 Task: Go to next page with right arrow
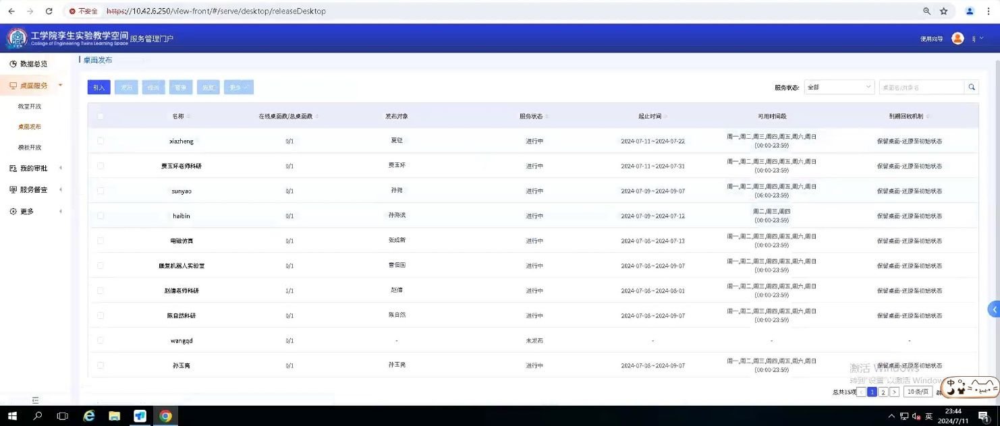894,392
